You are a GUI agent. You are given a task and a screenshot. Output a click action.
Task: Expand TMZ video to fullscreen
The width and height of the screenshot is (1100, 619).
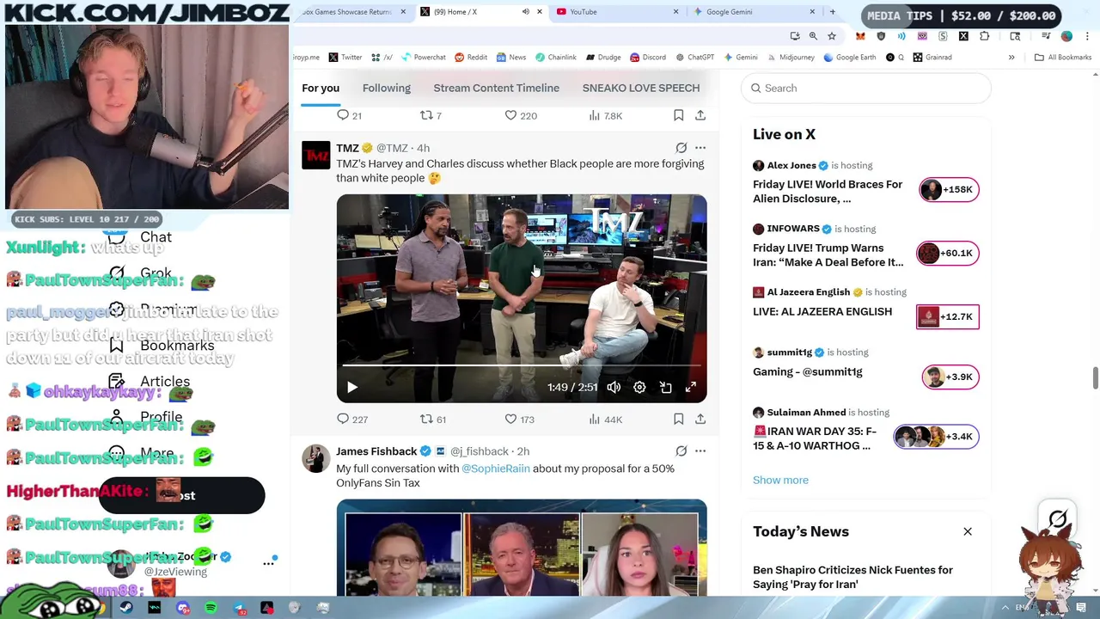click(691, 388)
